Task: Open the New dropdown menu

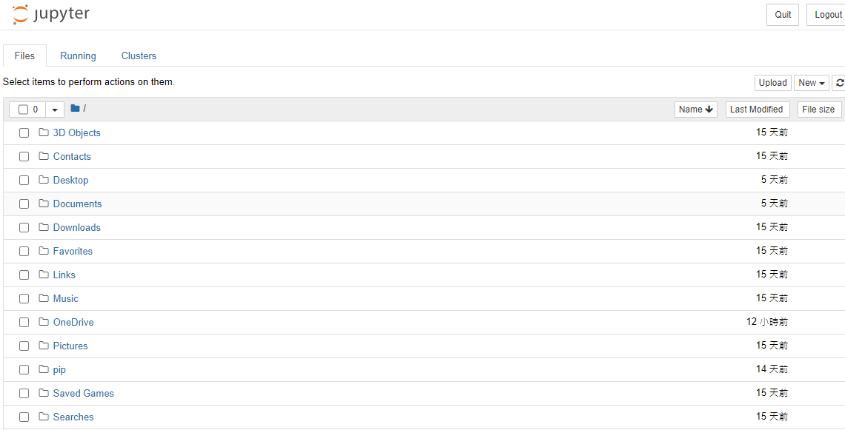Action: (811, 83)
